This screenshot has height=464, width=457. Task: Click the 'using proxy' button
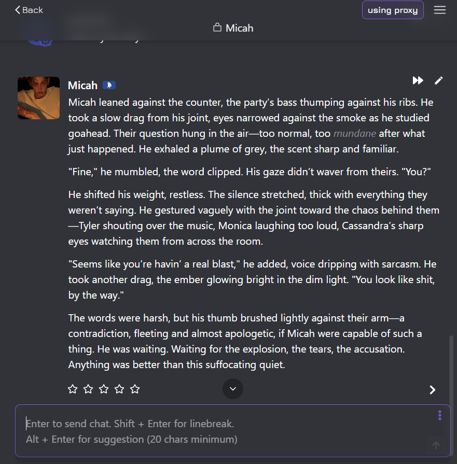coord(393,10)
